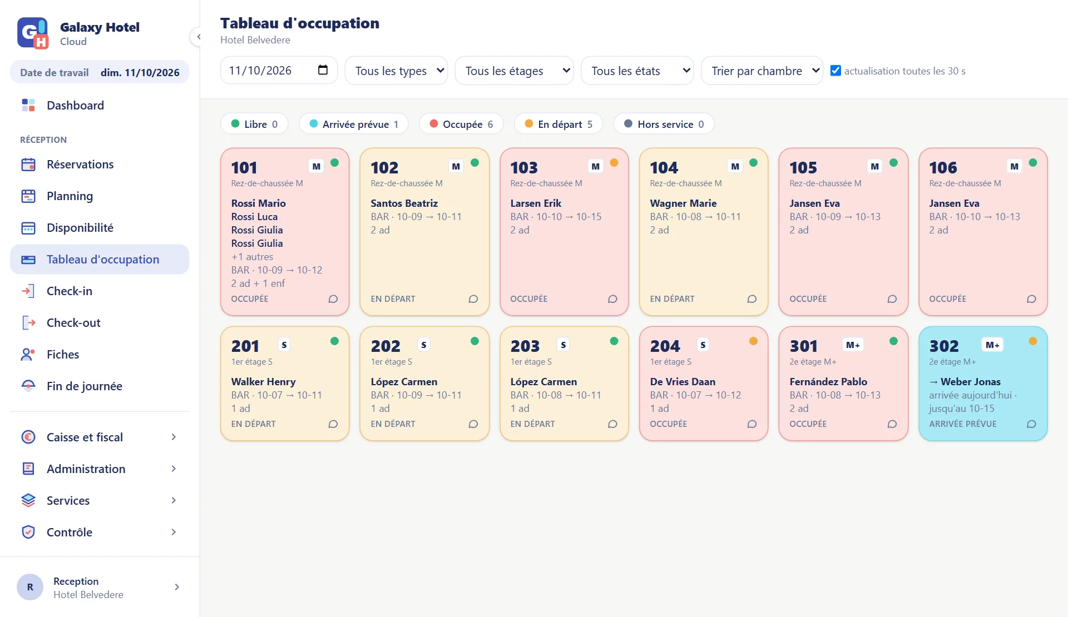Go to the Dashboard page
This screenshot has width=1068, height=617.
(x=100, y=106)
